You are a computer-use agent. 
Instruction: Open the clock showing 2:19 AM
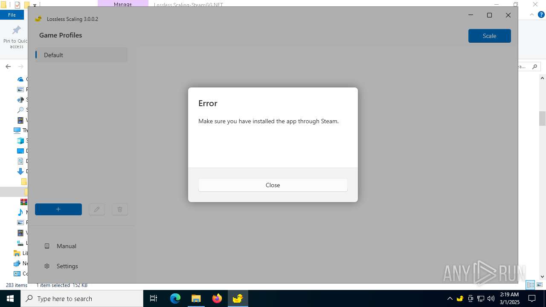pos(509,298)
